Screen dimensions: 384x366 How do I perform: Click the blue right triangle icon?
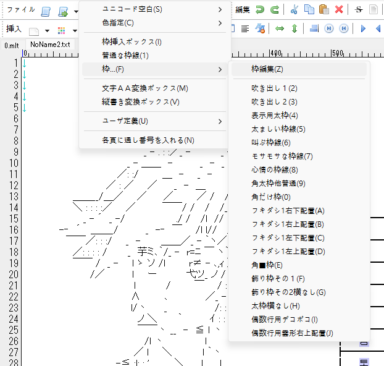363,28
